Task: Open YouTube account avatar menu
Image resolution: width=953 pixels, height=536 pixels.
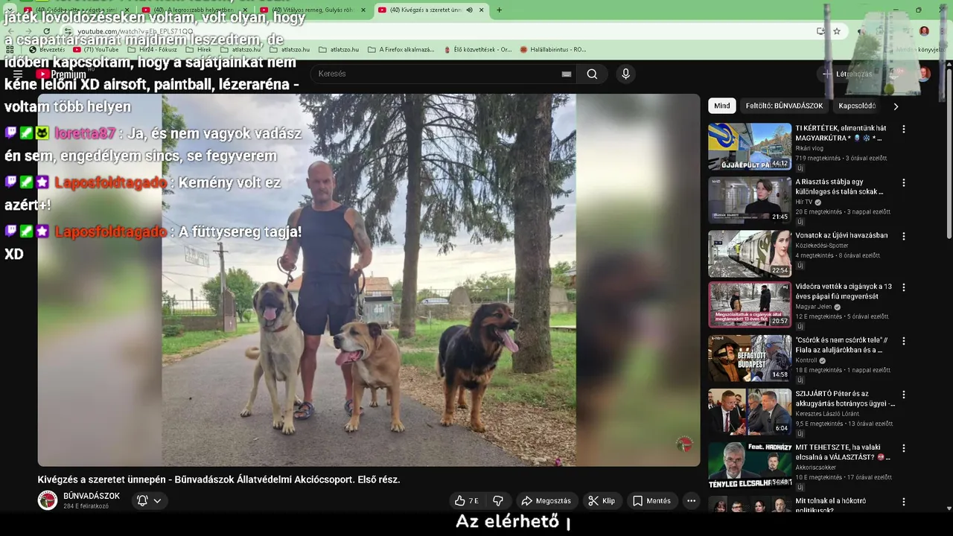Action: [924, 74]
